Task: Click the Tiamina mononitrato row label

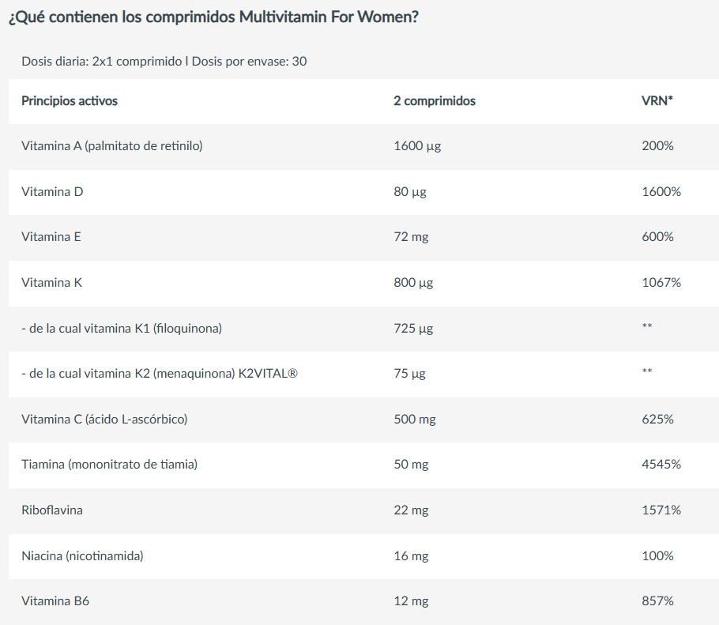Action: (110, 465)
